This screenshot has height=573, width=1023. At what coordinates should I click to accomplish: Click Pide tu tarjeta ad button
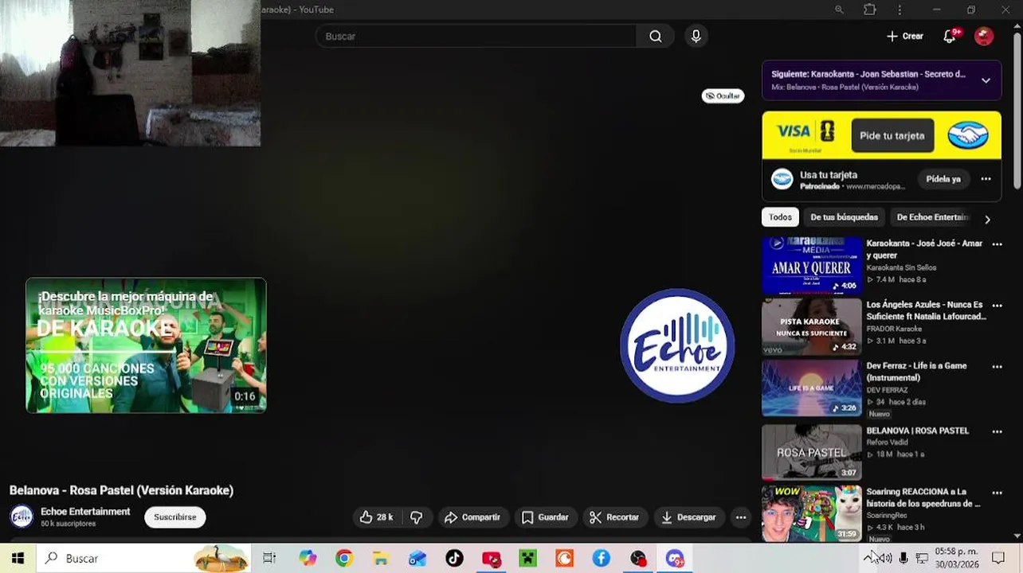point(892,135)
